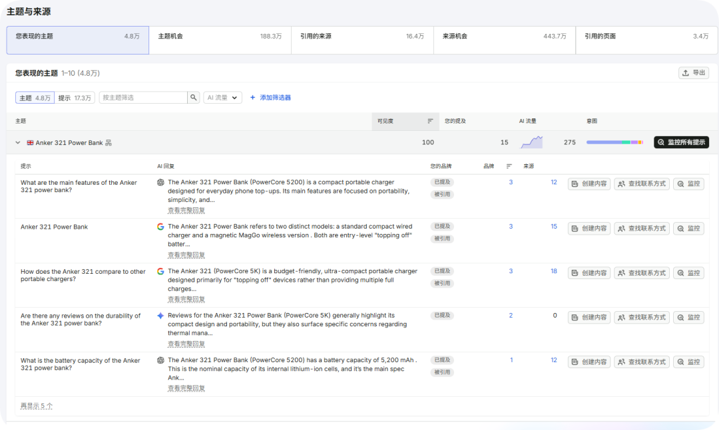This screenshot has width=719, height=430.
Task: Open 查看完整回复 for two distinct models answer
Action: pos(186,255)
